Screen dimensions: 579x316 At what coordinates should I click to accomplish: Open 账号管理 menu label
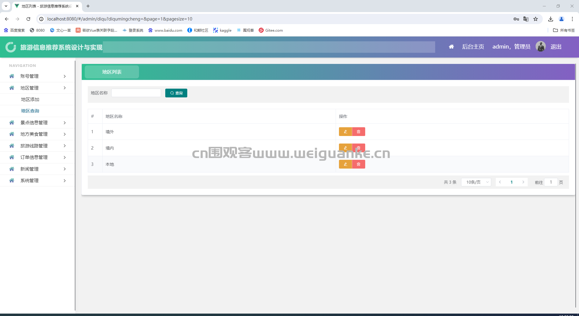coord(30,76)
